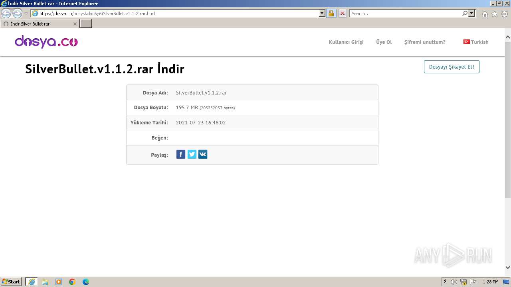Open Internet Explorer in taskbar

(32, 282)
